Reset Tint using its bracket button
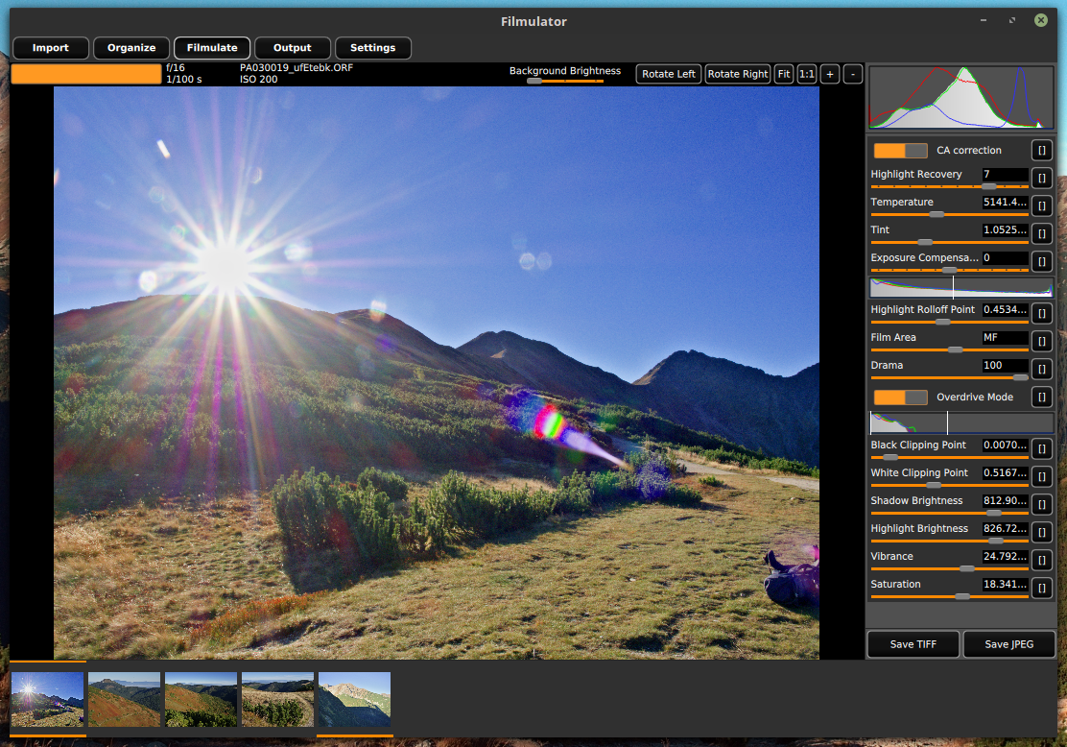1067x747 pixels. 1042,234
